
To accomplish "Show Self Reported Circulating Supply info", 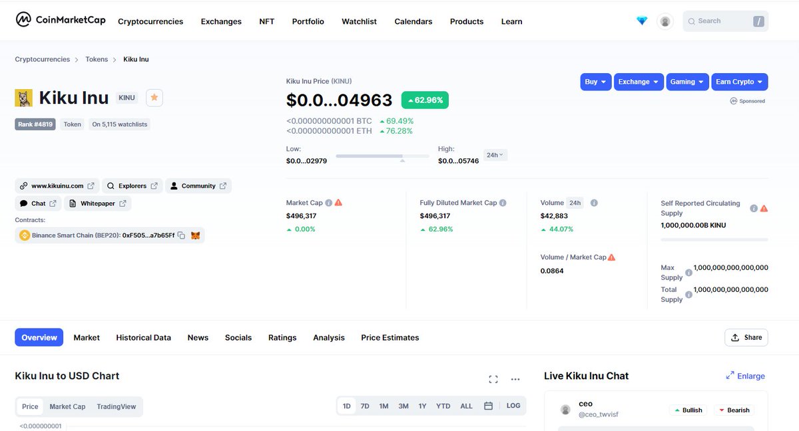I will 754,208.
